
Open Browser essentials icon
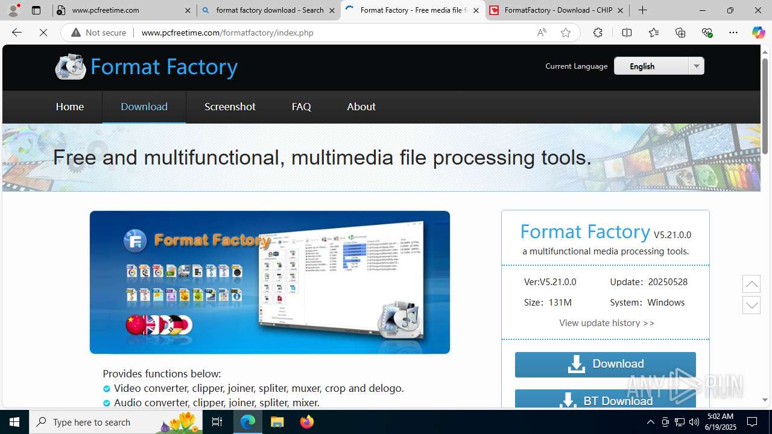(x=707, y=33)
